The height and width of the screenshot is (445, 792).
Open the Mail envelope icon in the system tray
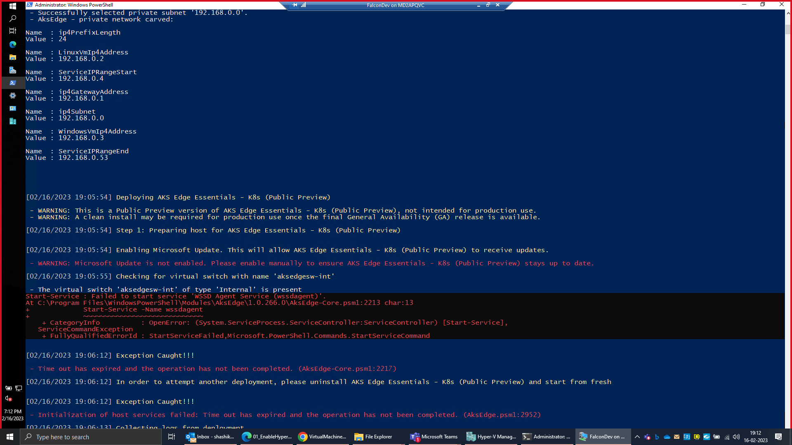point(676,437)
